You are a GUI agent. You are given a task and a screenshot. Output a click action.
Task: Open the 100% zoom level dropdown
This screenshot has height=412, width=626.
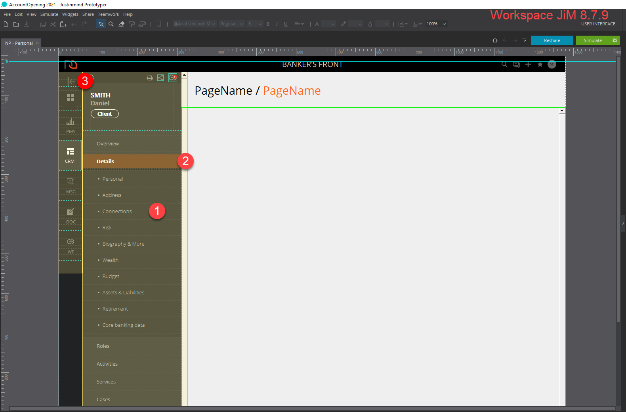[x=436, y=24]
